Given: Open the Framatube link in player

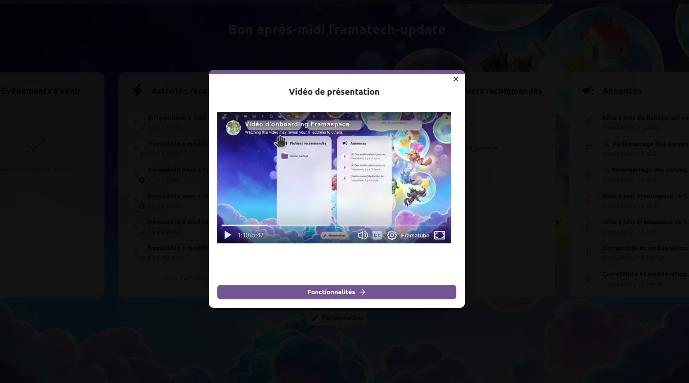Looking at the screenshot, I should pos(415,236).
